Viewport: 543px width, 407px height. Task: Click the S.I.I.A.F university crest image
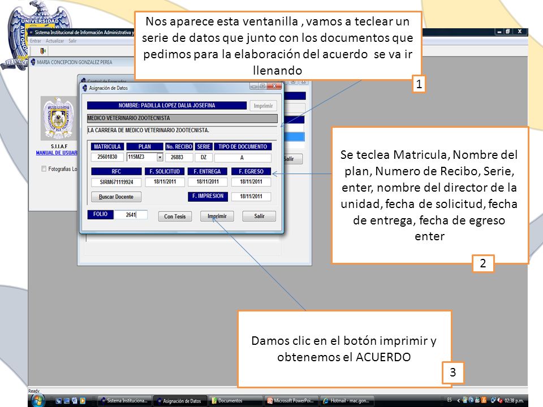click(x=58, y=118)
